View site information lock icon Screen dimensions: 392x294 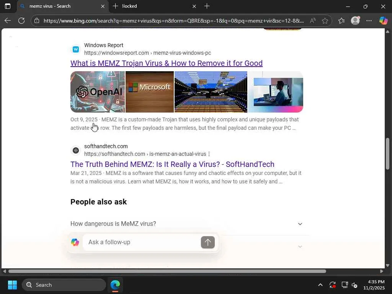tap(37, 21)
